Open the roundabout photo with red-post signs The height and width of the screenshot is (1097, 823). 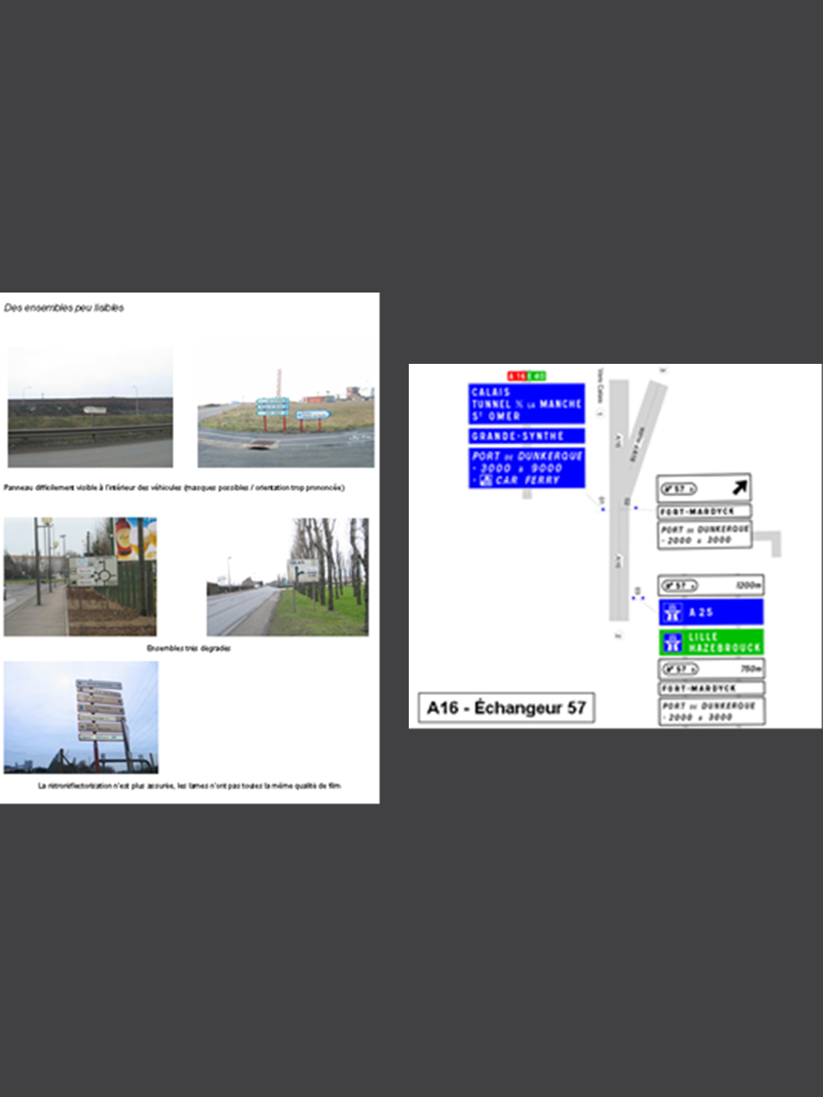[x=285, y=407]
